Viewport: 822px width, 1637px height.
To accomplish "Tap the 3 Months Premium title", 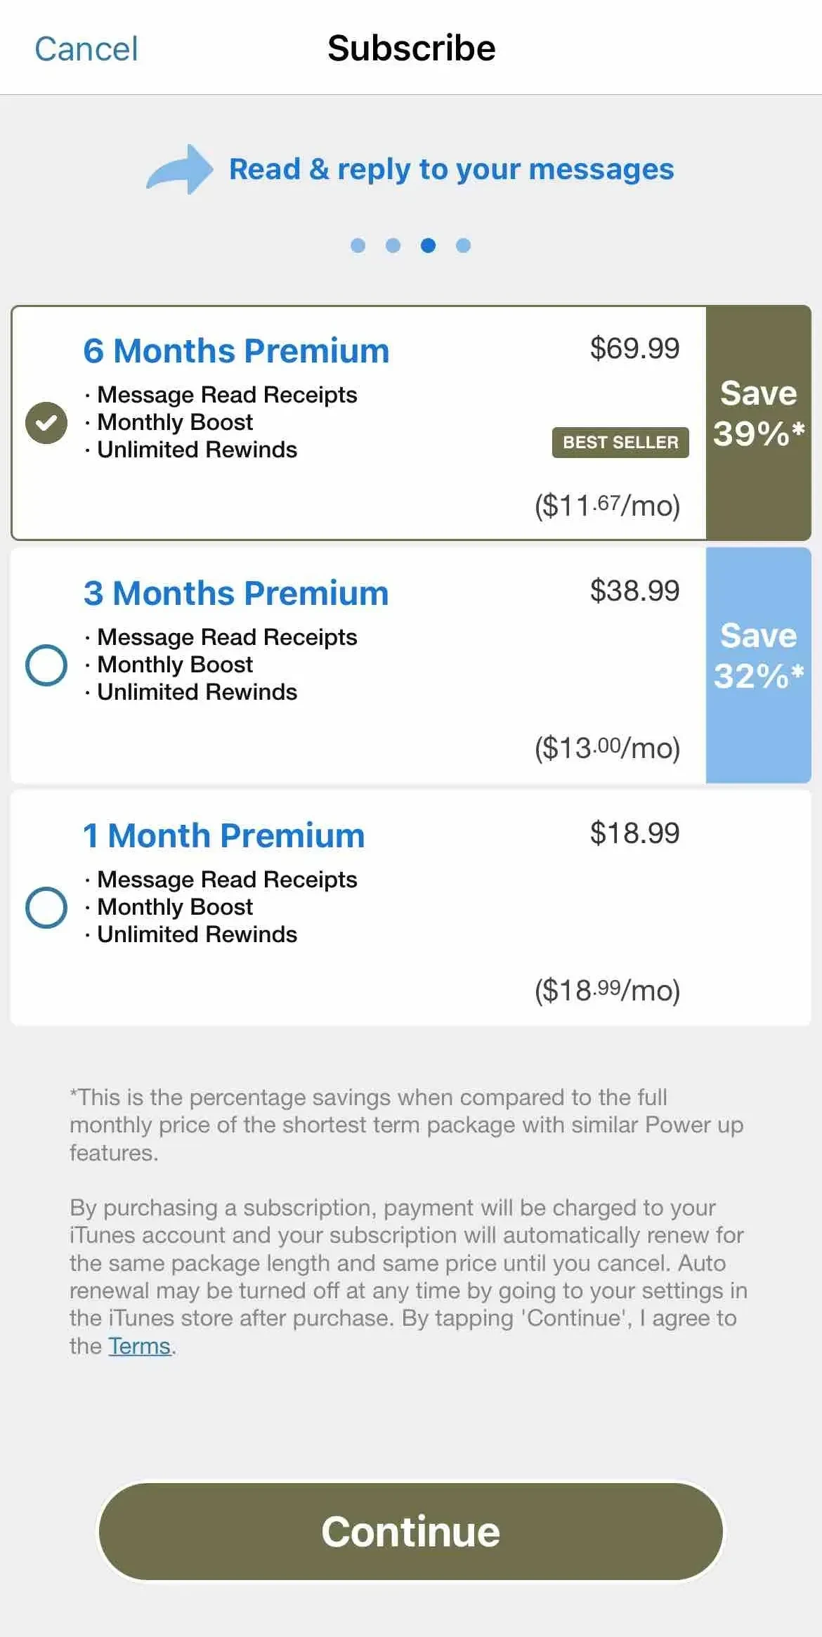I will [236, 593].
